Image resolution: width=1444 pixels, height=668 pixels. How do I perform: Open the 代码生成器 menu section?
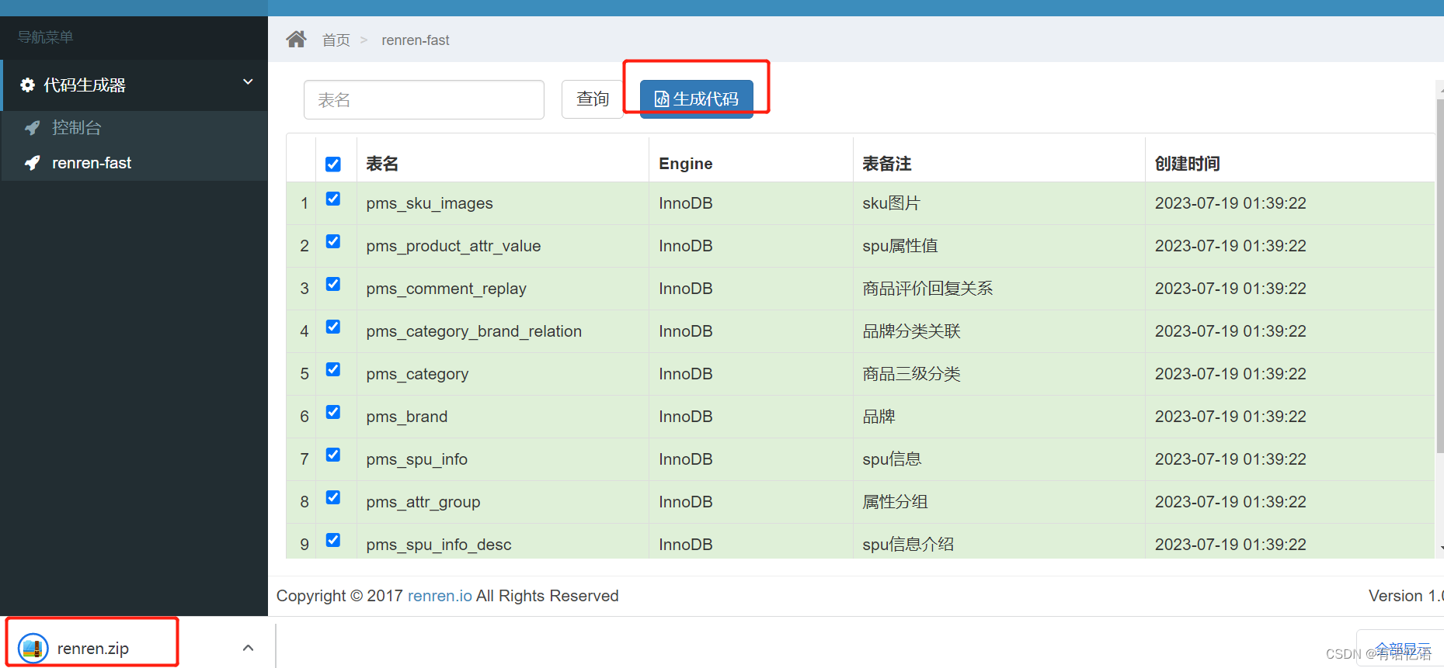[134, 85]
